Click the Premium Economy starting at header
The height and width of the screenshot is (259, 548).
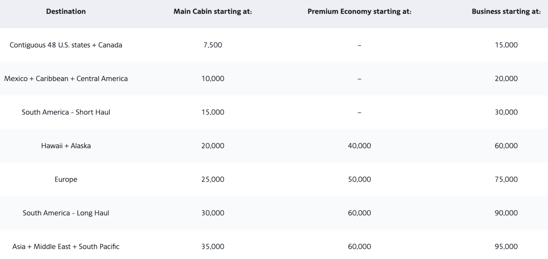click(359, 12)
